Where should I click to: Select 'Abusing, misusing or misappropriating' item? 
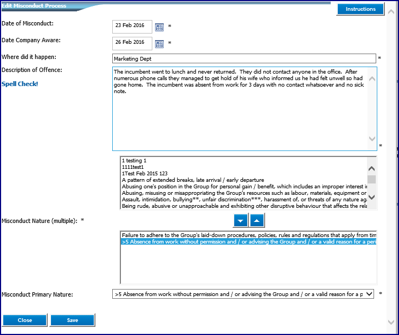(x=244, y=193)
